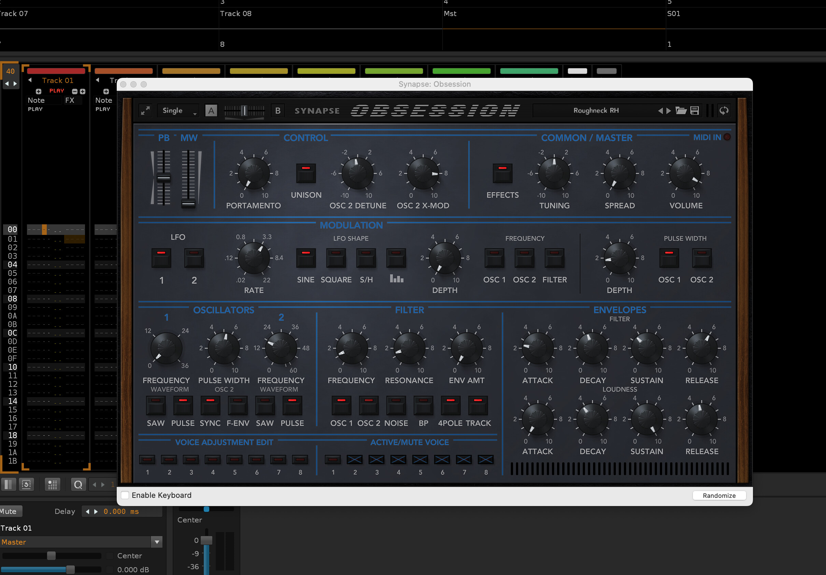Check the Enable Keyboard checkbox
Screen dimensions: 826x575
125,495
